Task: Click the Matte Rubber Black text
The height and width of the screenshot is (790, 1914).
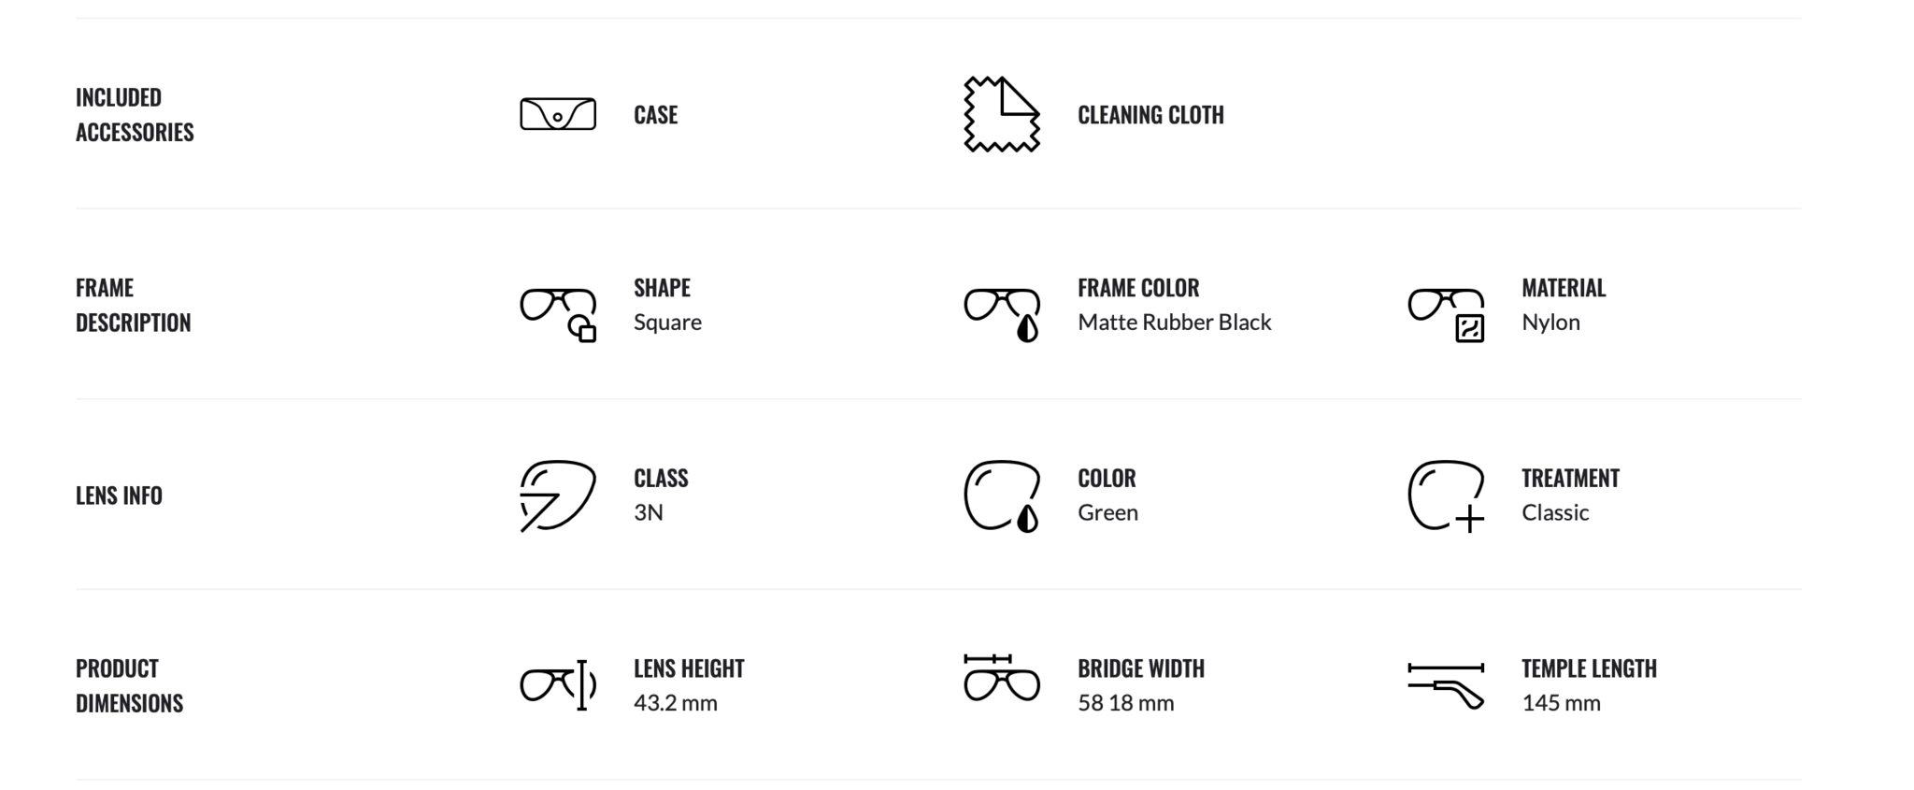Action: (1174, 322)
